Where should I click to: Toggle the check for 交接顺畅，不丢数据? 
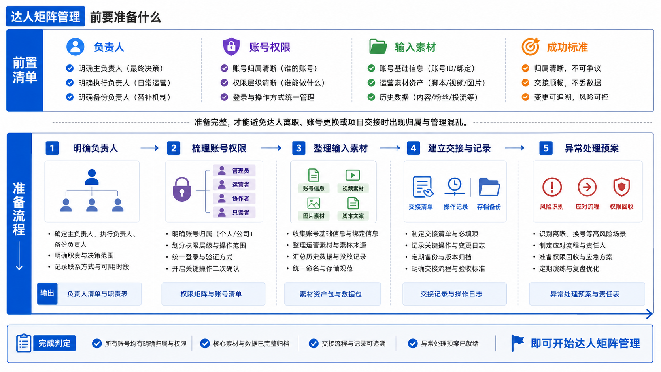pyautogui.click(x=525, y=83)
